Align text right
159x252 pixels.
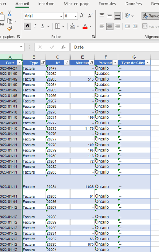[x=118, y=26]
